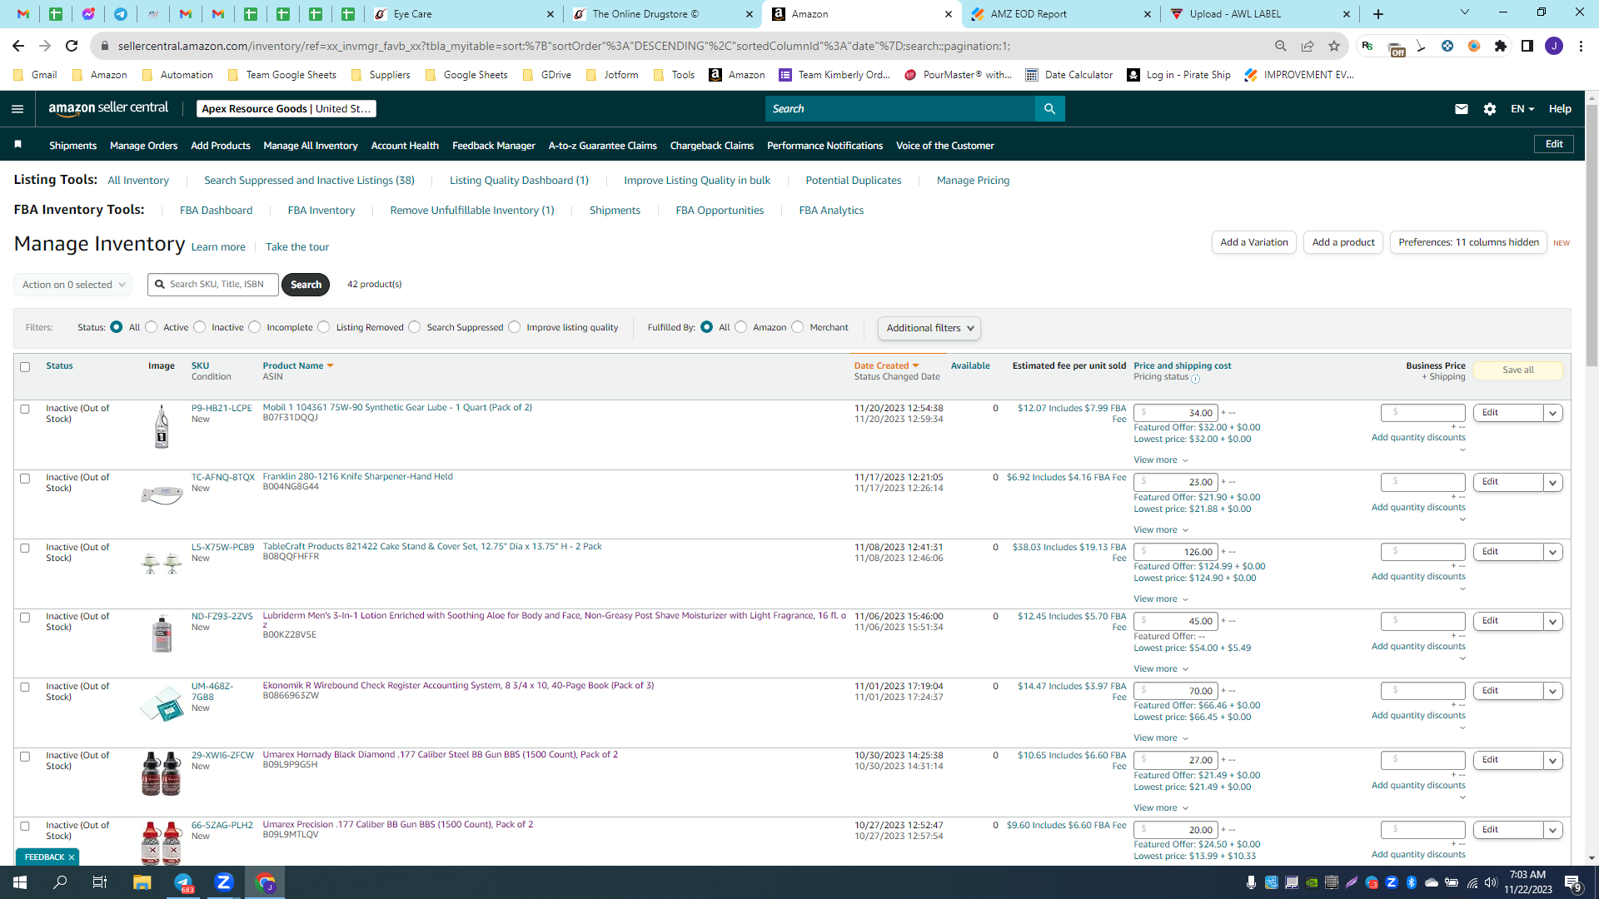
Task: Open the Chrome side panel icon
Action: point(1527,46)
